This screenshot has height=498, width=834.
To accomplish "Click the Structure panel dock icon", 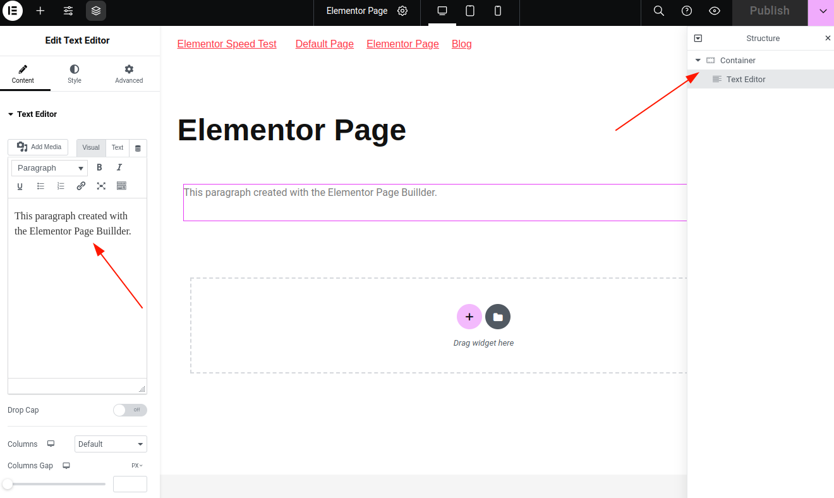I will [x=698, y=39].
